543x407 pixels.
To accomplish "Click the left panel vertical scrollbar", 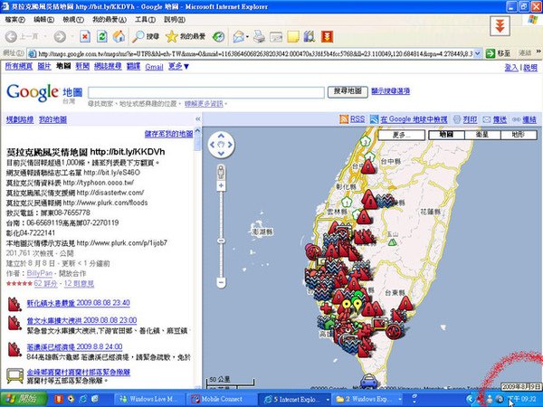I will coord(197,258).
